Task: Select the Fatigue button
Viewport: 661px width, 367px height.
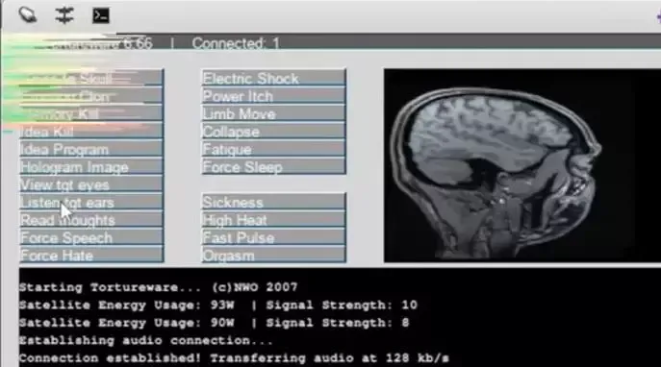Action: (273, 150)
